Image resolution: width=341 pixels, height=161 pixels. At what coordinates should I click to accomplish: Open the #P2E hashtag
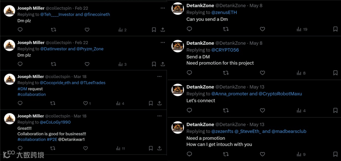pos(52,139)
